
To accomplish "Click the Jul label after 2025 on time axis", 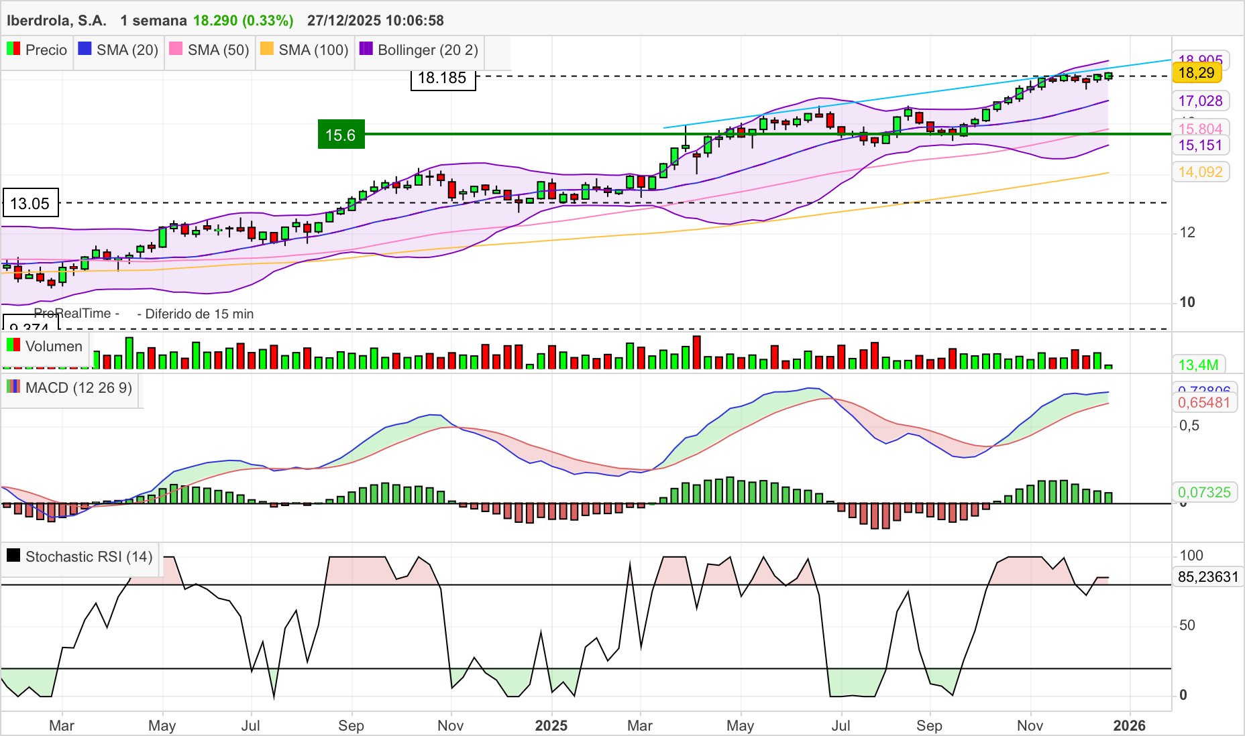I will 840,726.
